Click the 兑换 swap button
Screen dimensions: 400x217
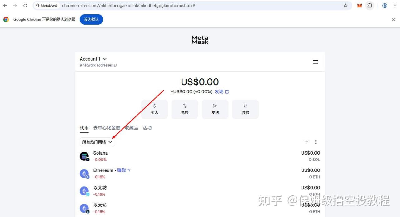click(185, 109)
